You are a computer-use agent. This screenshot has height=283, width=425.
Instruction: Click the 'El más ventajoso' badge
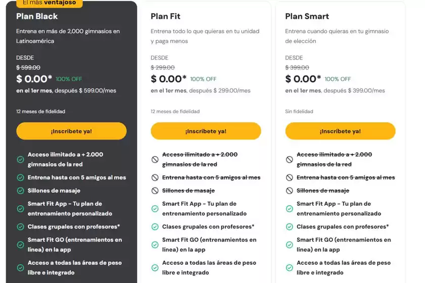tap(49, 3)
